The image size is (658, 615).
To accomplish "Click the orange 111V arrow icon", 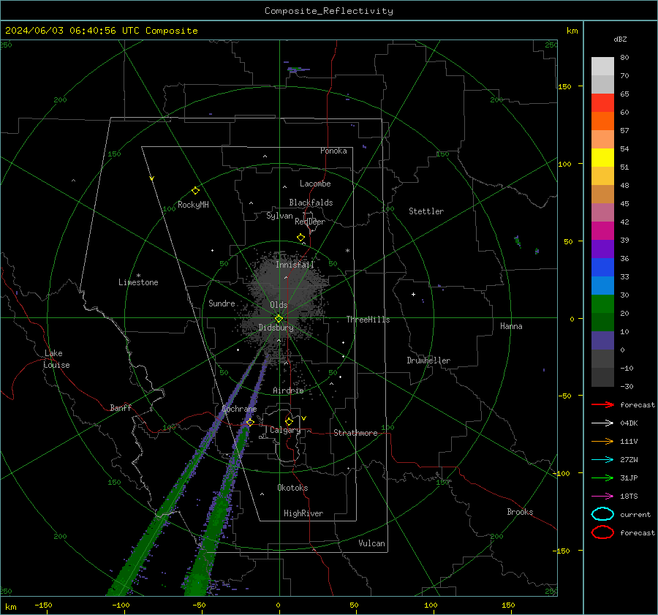I will coord(602,441).
